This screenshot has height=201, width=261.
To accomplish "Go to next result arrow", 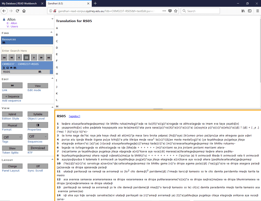I will tap(34, 58).
